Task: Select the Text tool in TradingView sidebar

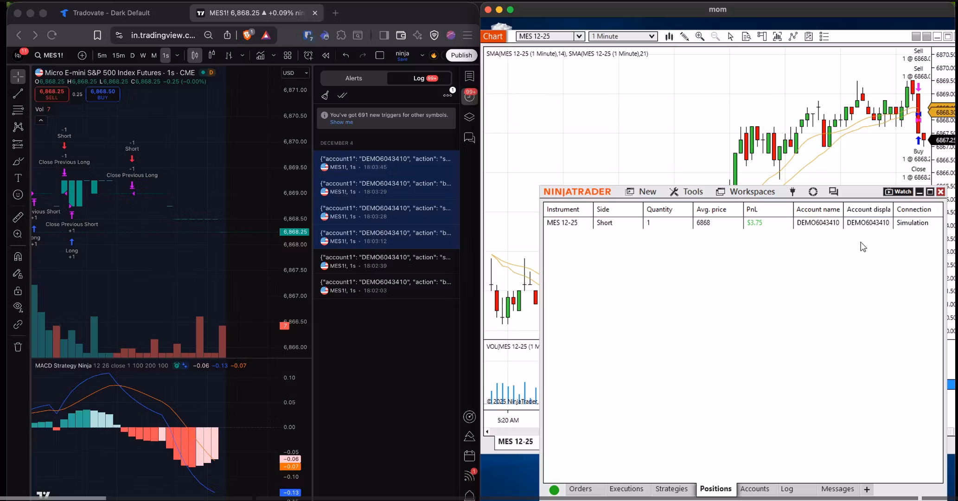Action: pos(18,178)
